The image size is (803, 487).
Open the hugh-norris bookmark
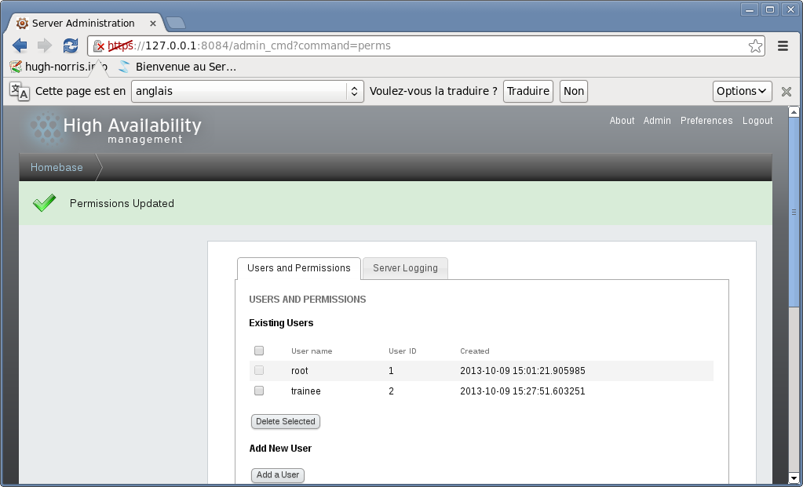click(x=59, y=67)
